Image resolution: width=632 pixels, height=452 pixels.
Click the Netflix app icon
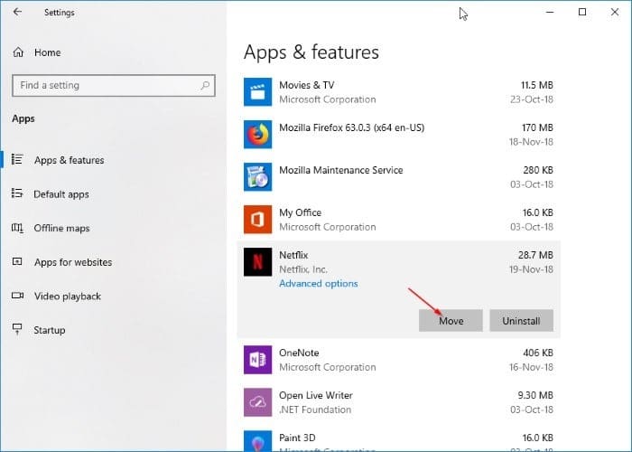[257, 262]
